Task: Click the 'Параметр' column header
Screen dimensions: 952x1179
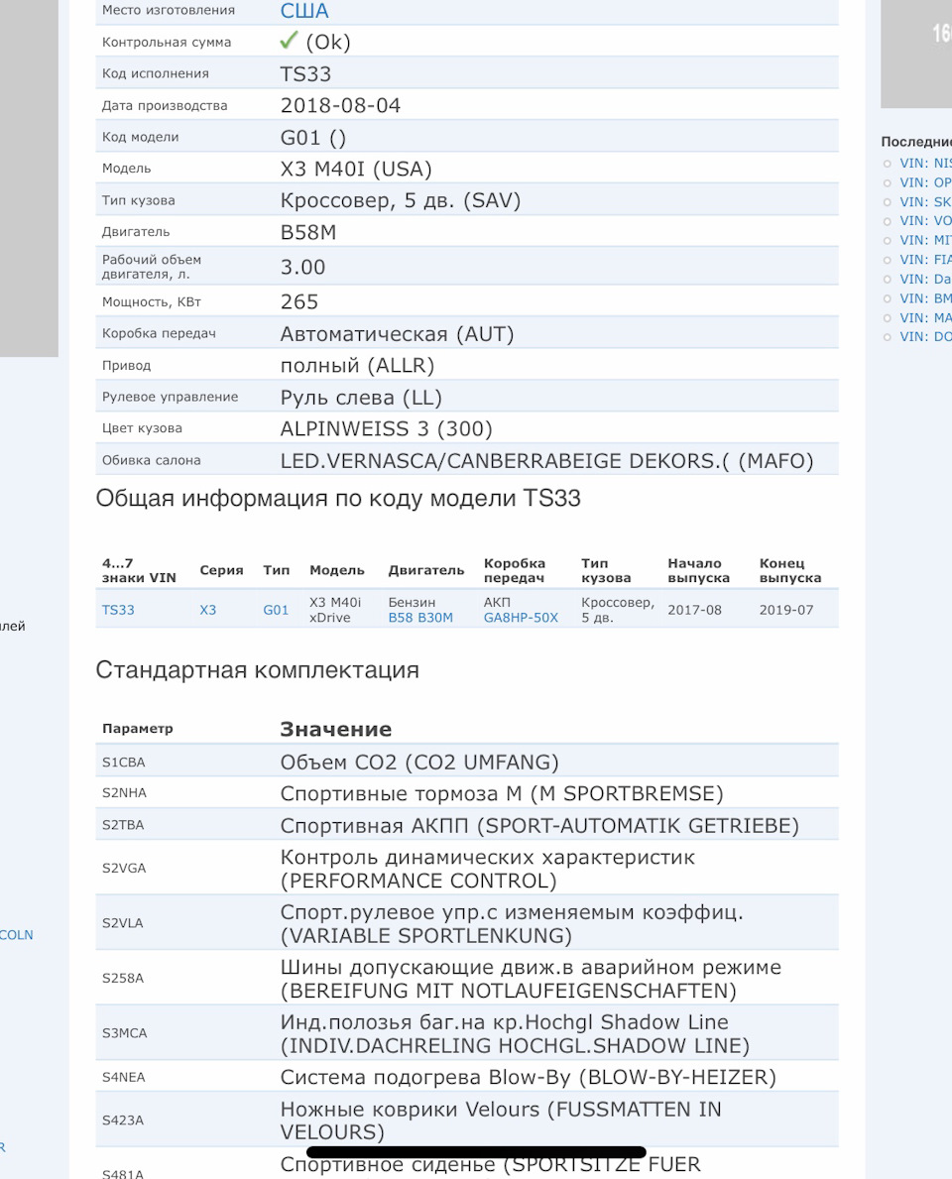Action: click(x=138, y=729)
